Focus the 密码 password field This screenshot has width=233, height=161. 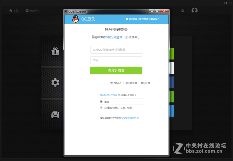(116, 60)
